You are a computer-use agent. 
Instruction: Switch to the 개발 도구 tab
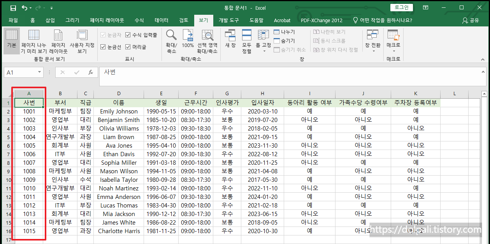tap(229, 20)
